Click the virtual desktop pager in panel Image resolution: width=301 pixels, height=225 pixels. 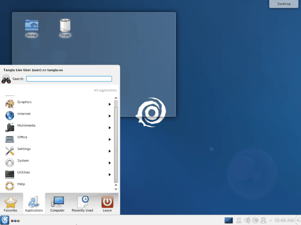229,221
